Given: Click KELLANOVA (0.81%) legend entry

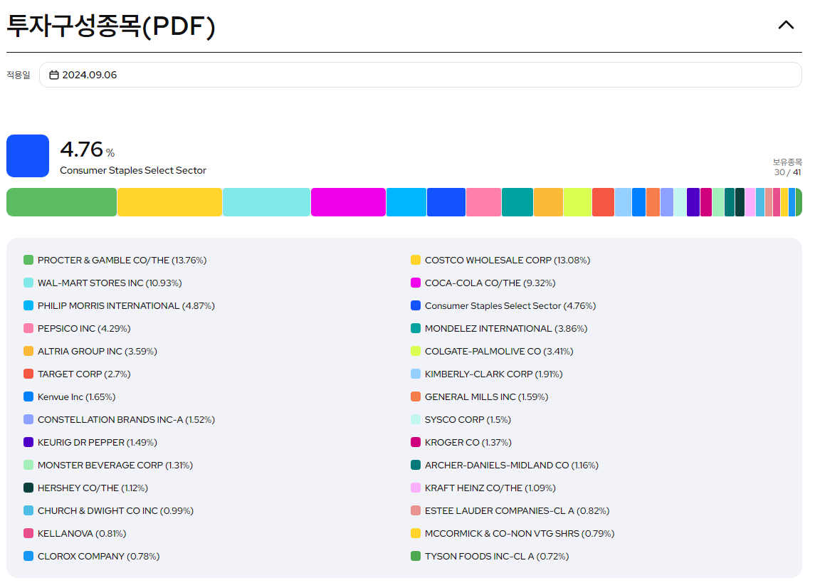Looking at the screenshot, I should [75, 534].
